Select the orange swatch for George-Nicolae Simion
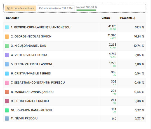 point(7,37)
